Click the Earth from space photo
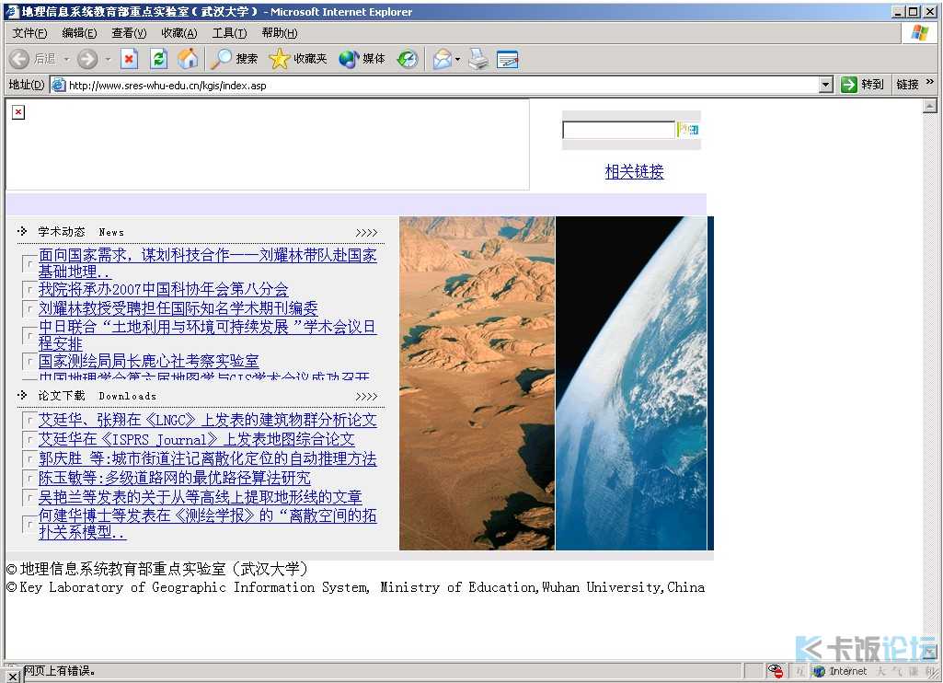Viewport: 943px width, 683px height. tap(631, 383)
